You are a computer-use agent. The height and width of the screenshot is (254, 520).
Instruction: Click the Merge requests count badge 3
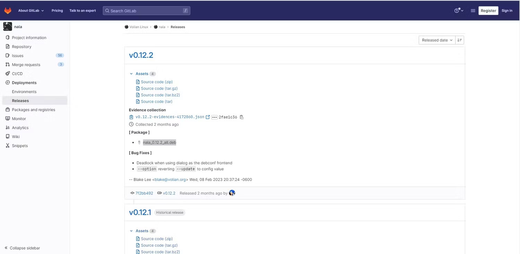[61, 64]
